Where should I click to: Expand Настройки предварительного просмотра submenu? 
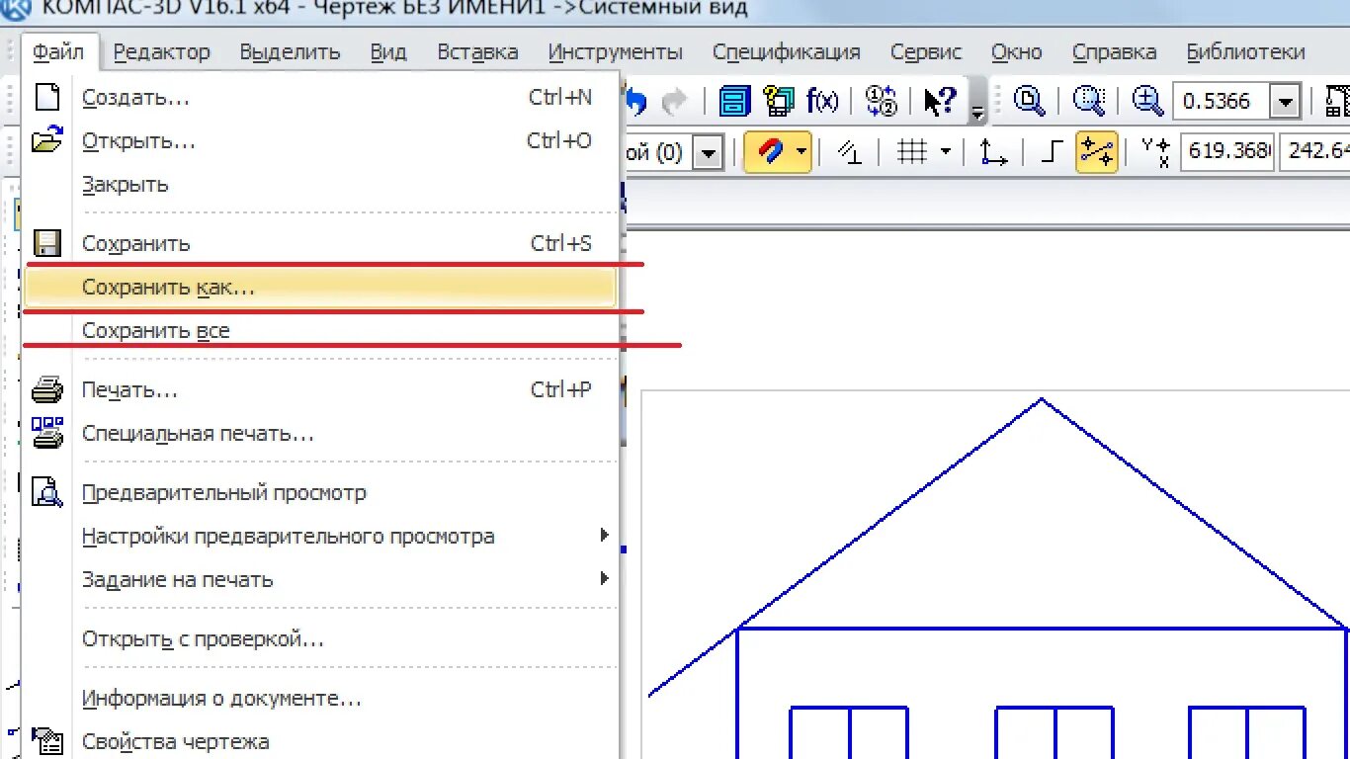point(604,536)
